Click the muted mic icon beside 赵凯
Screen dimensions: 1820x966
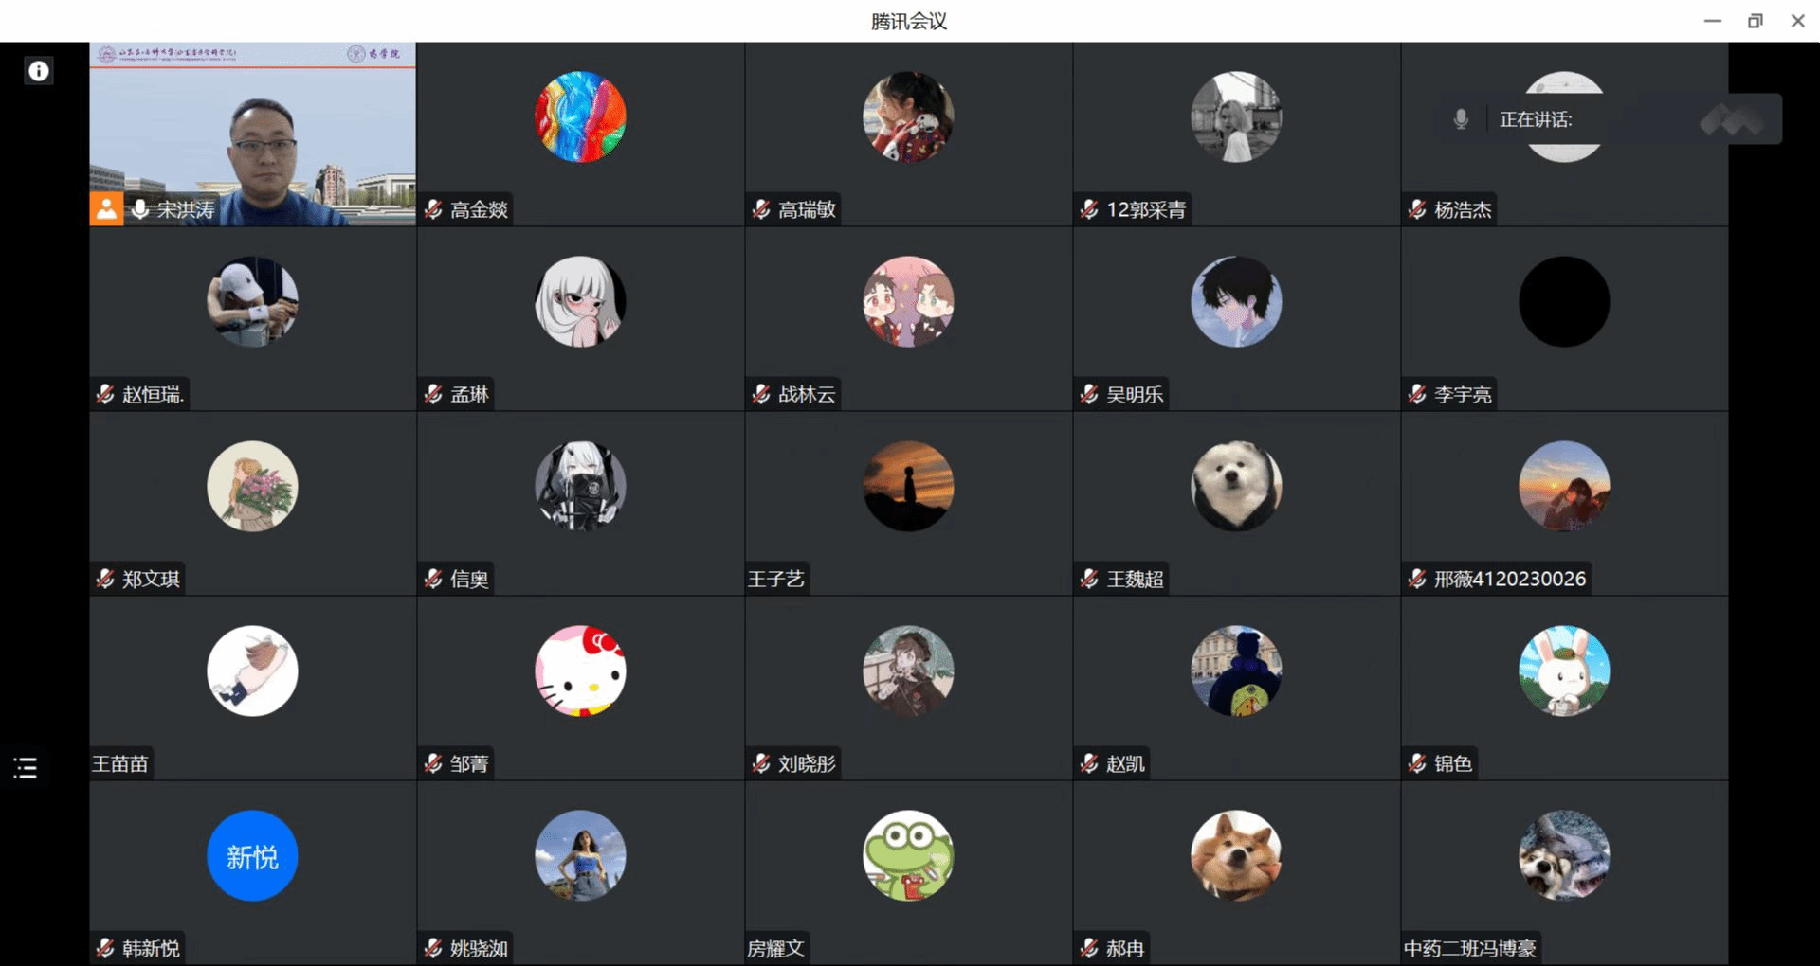(x=1089, y=763)
